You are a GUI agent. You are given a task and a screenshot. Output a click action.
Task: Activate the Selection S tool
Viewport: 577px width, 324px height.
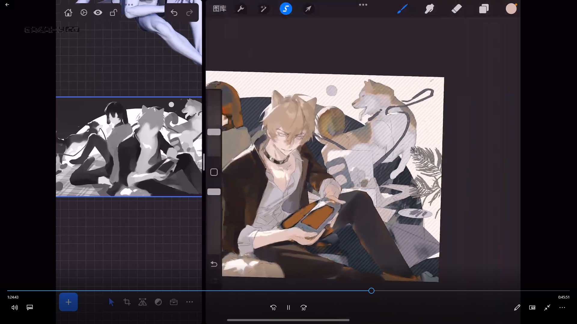click(x=286, y=9)
